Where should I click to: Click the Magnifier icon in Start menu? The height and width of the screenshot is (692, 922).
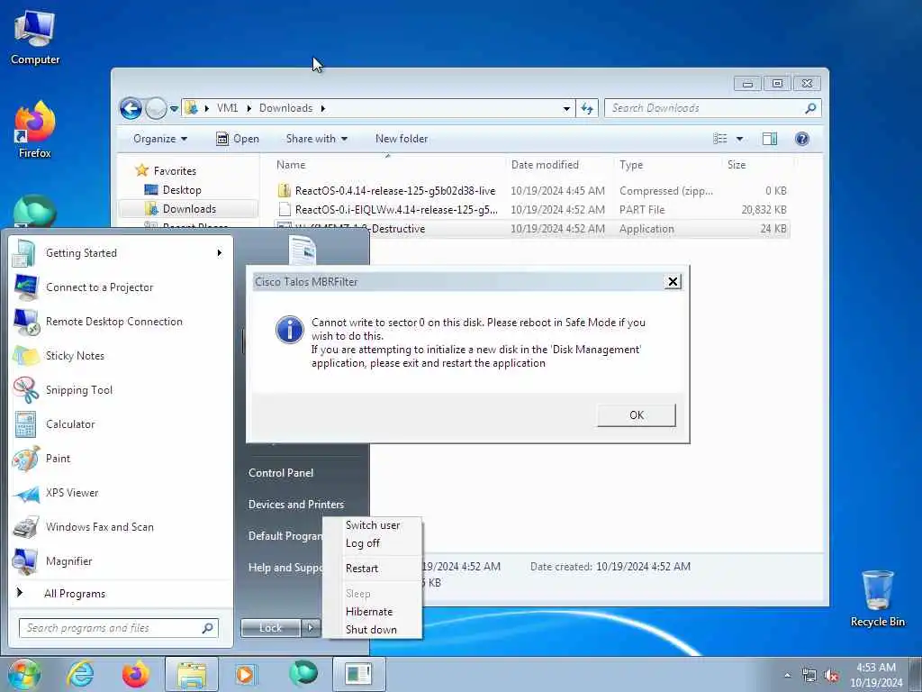point(26,561)
